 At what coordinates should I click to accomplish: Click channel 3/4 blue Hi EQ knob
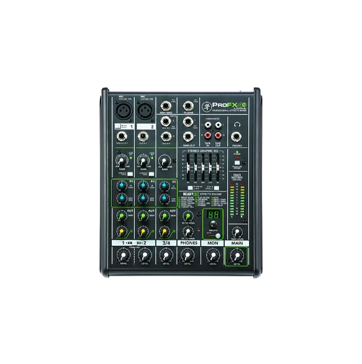point(165,186)
